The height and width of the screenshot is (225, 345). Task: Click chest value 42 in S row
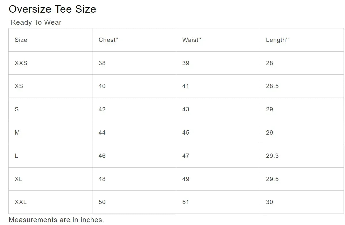coord(102,109)
